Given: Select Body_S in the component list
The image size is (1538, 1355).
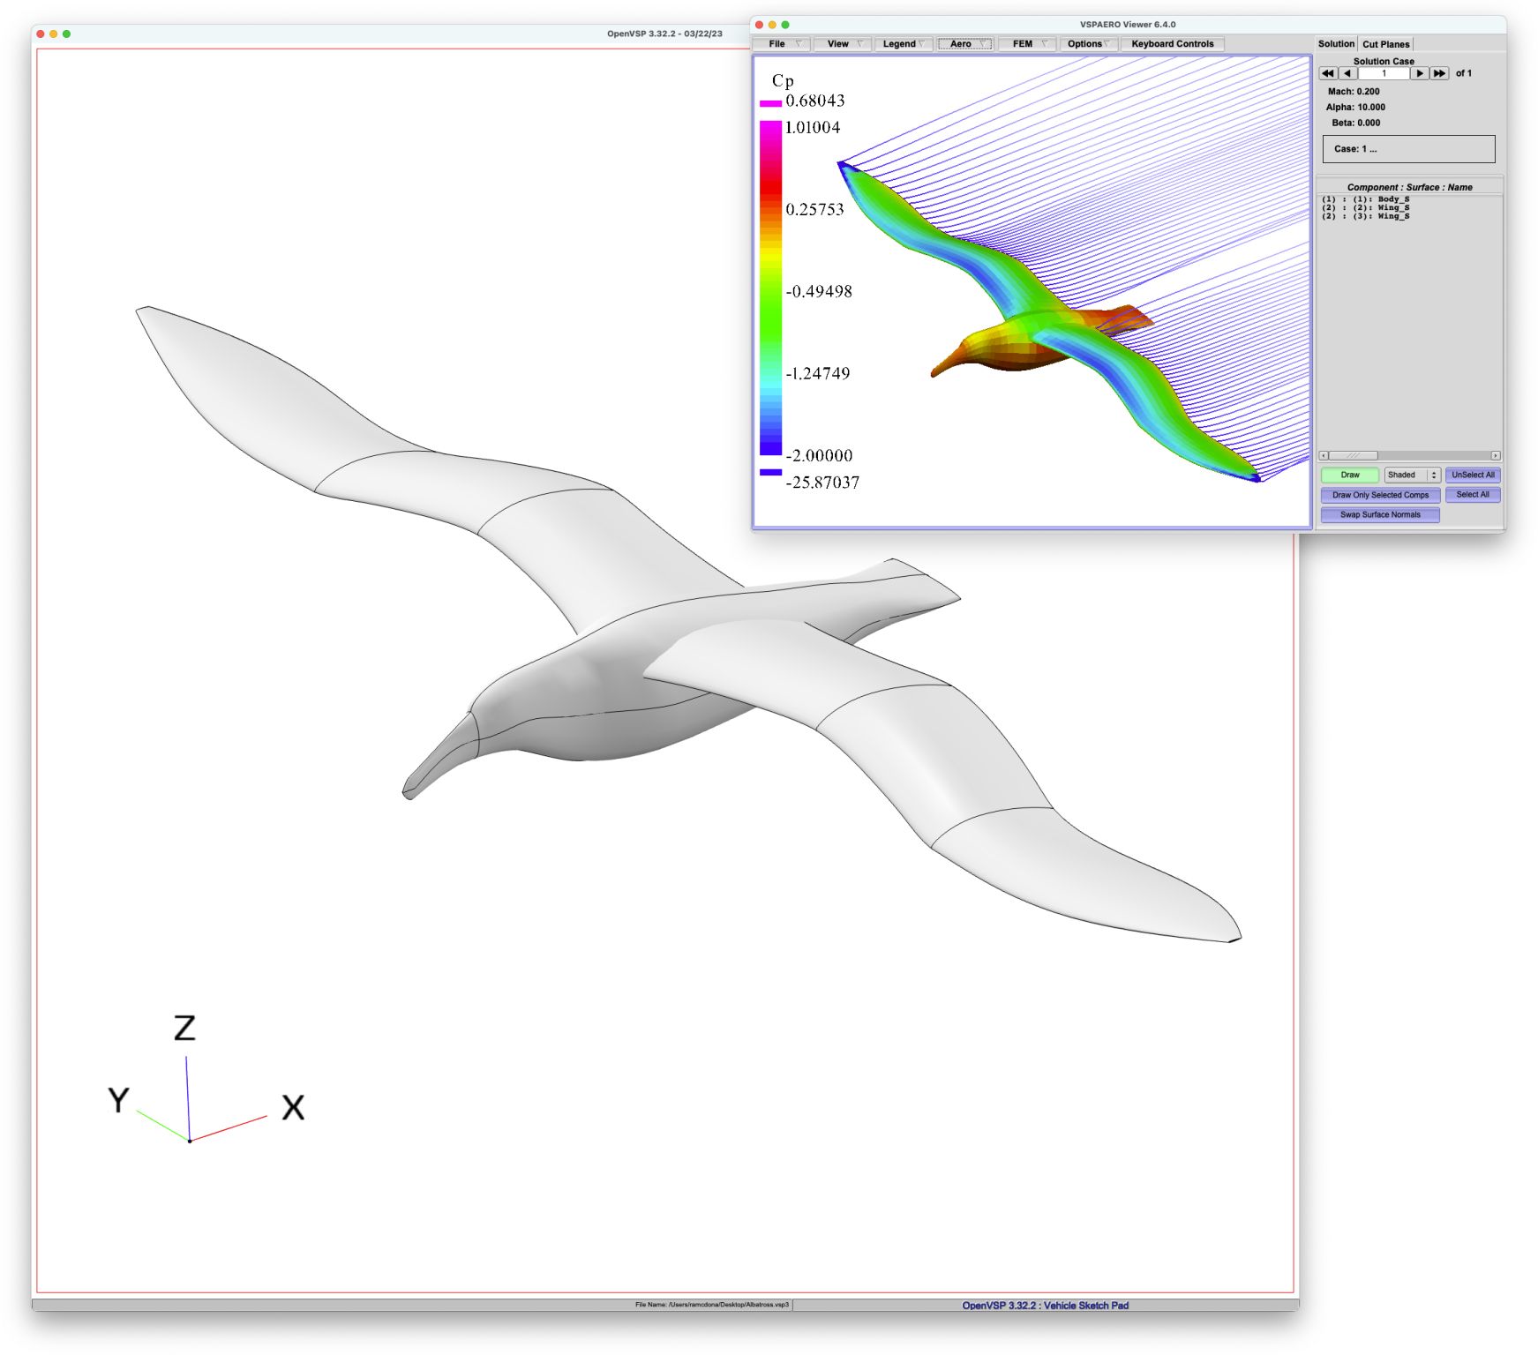Looking at the screenshot, I should pos(1366,199).
